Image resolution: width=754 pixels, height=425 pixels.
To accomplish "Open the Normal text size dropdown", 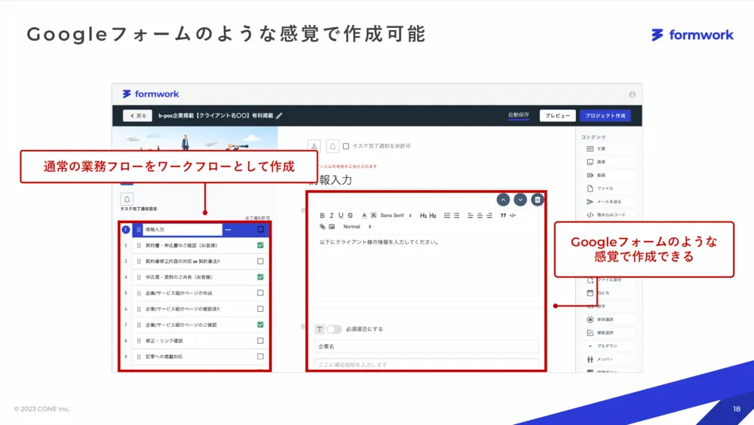I will [x=355, y=226].
